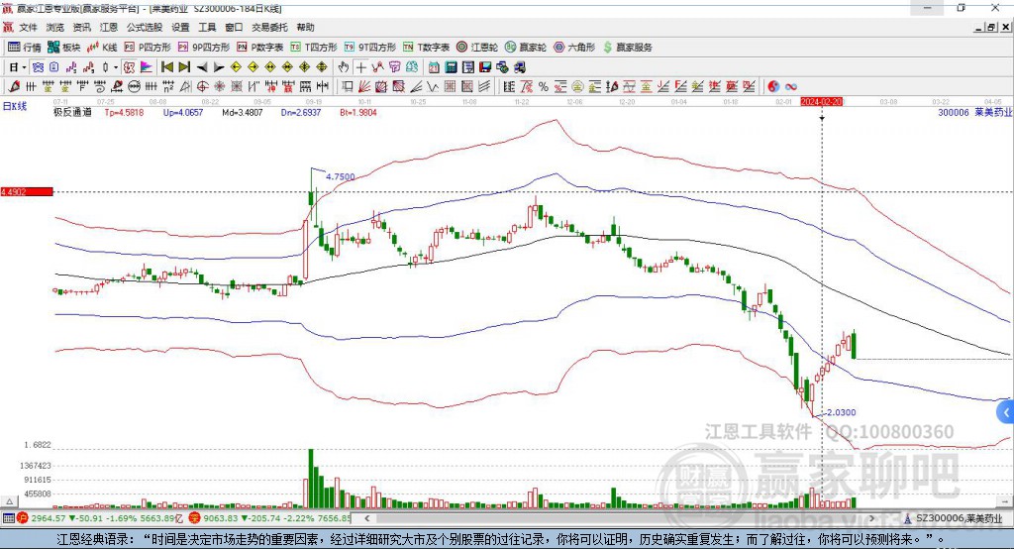Screen dimensions: 1014x549
Task: Click the 极反通道 indicator name
Action: (72, 112)
